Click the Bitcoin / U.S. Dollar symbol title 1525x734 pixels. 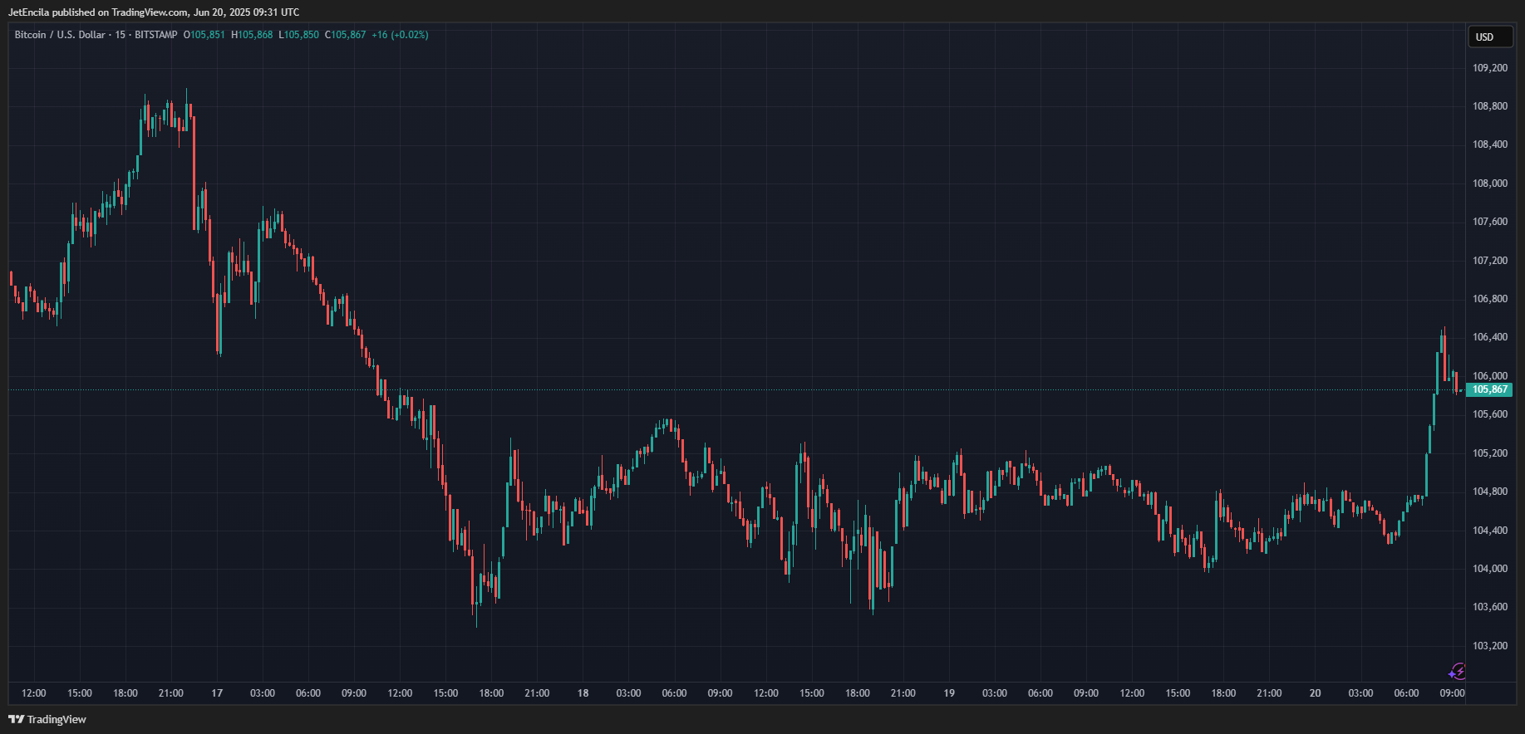coord(60,35)
